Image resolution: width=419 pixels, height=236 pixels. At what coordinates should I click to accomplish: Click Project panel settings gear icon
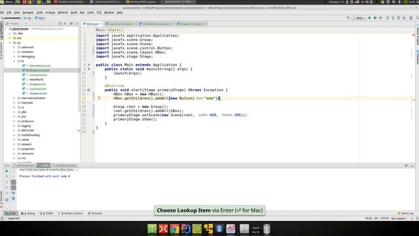[71, 24]
